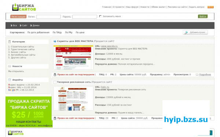The height and width of the screenshot is (137, 220).
Task: Open listing title Скрипты для ВЕБ МАСТЕРА
Action: coord(75,41)
